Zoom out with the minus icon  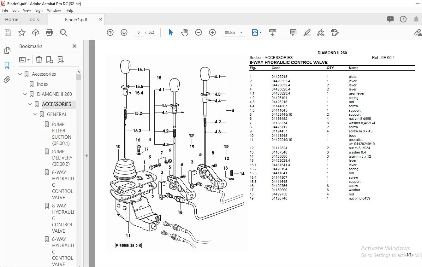[199, 32]
